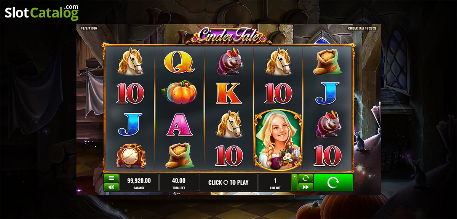457x219 pixels.
Task: Click the Cinder Tale title logo
Action: [228, 36]
